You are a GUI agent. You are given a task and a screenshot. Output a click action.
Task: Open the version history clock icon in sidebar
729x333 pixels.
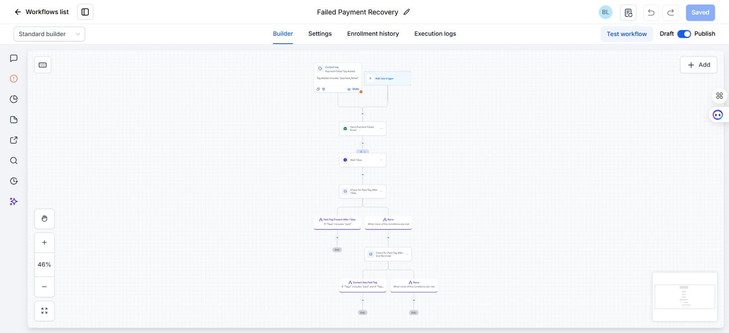pyautogui.click(x=14, y=181)
